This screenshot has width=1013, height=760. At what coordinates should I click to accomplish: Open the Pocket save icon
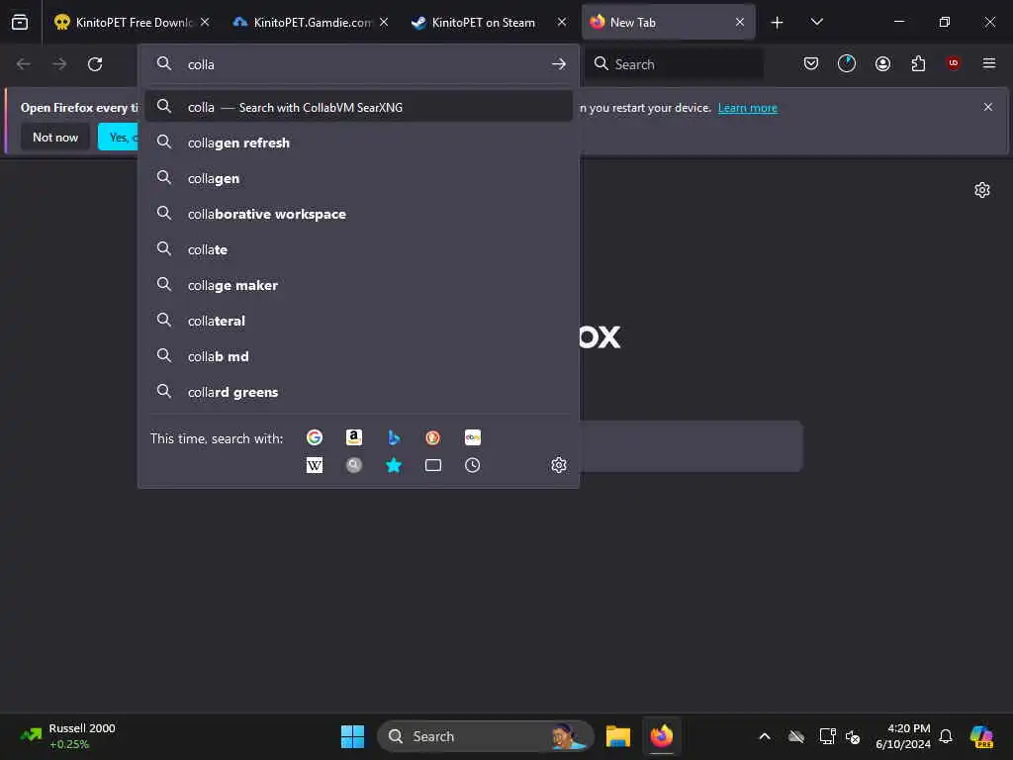point(811,63)
